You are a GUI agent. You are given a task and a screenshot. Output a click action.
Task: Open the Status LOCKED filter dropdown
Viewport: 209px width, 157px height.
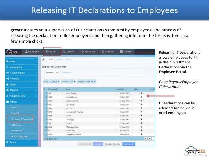pyautogui.click(x=51, y=82)
